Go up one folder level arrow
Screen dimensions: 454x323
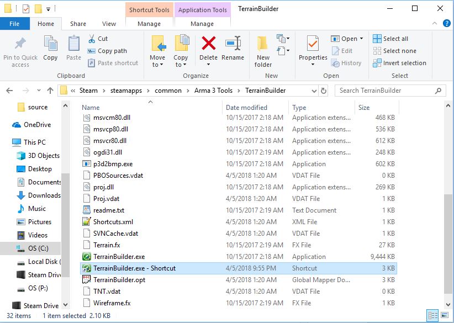tap(50, 91)
